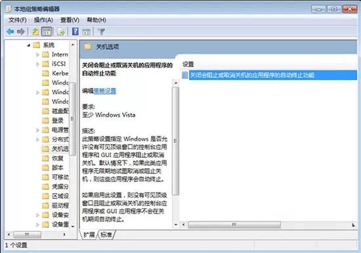Viewport: 361px width, 253px height.
Task: Open the 文件(F) menu
Action: [18, 20]
